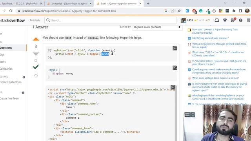Image resolution: width=251 pixels, height=141 pixels.
Task: Switch to the jQuery how to activate tab
Action: click(69, 4)
